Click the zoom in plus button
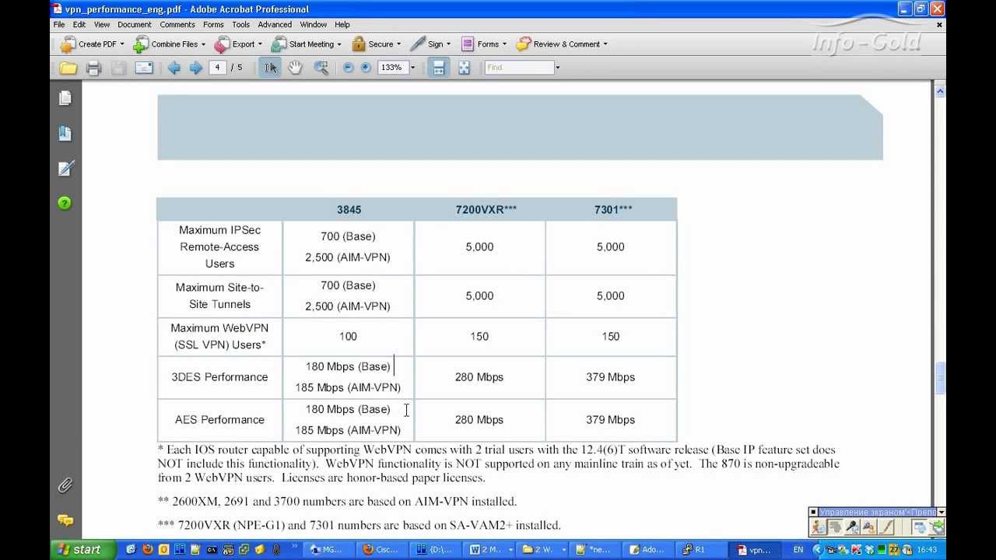This screenshot has width=996, height=560. 366,68
